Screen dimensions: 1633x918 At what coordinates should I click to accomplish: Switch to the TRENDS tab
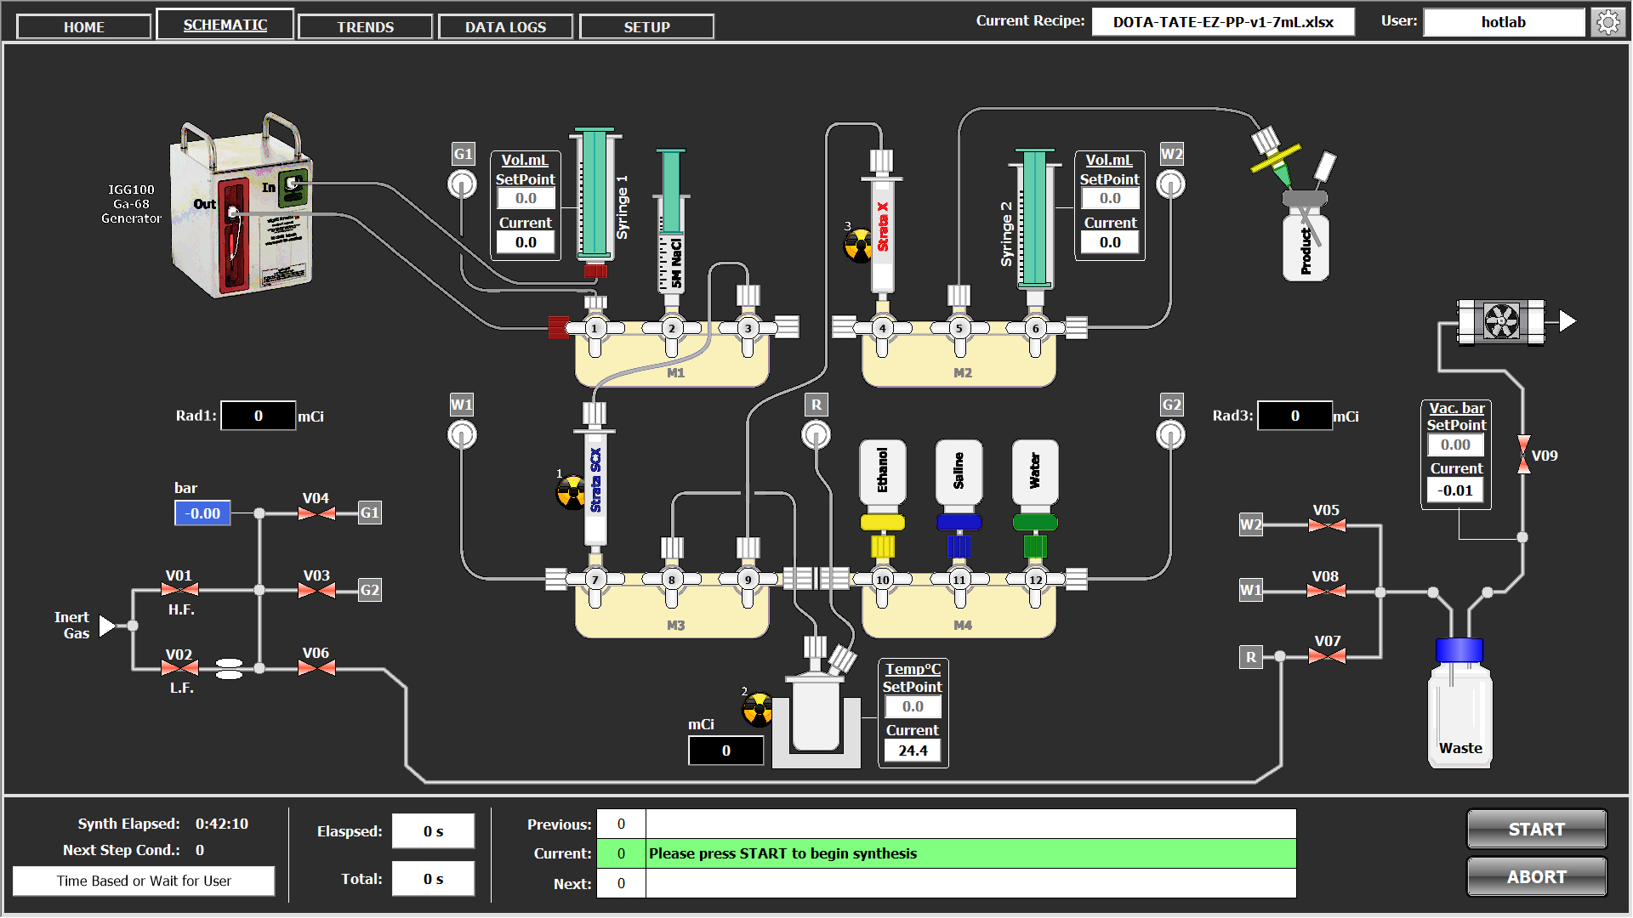(365, 26)
